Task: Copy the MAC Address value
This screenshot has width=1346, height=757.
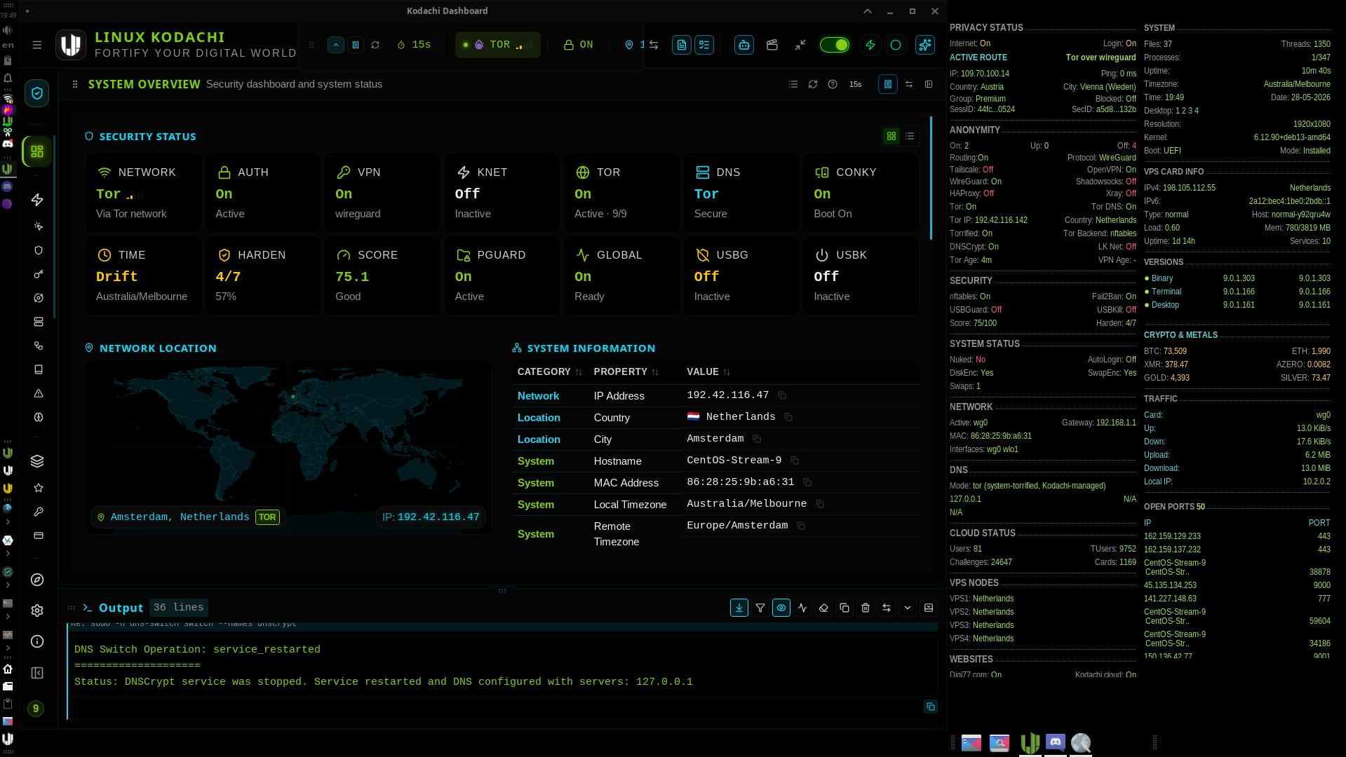Action: pyautogui.click(x=807, y=482)
